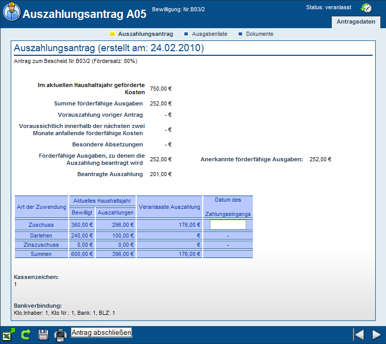Print using the printer icon
This screenshot has height=344, width=386.
pyautogui.click(x=60, y=335)
